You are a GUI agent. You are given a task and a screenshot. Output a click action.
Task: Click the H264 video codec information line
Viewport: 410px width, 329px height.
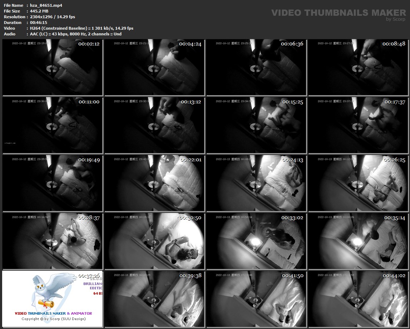81,28
